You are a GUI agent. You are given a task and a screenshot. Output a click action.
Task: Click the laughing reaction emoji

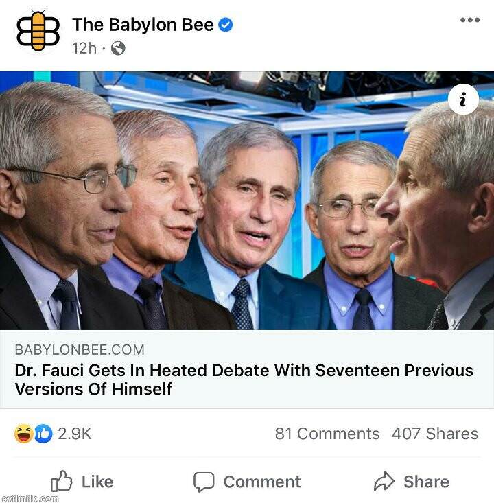click(x=24, y=434)
